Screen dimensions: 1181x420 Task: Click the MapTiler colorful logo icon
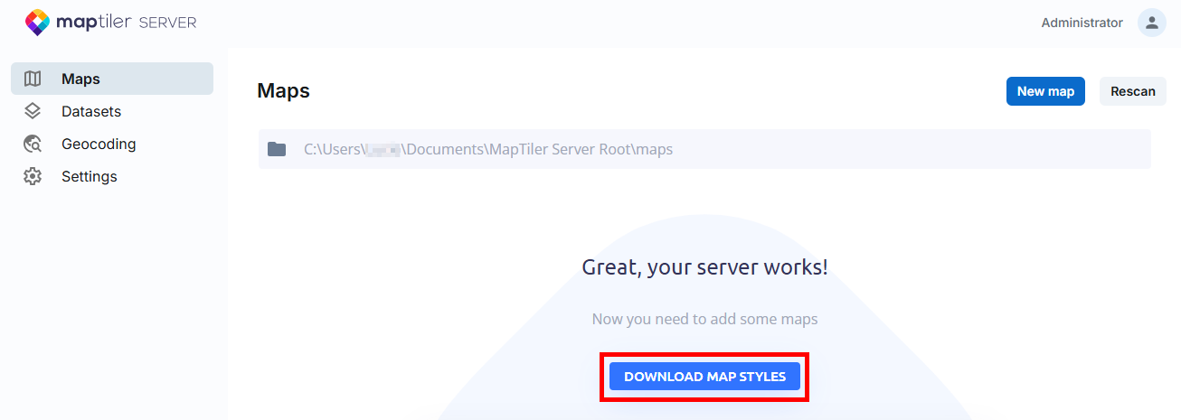pos(37,23)
